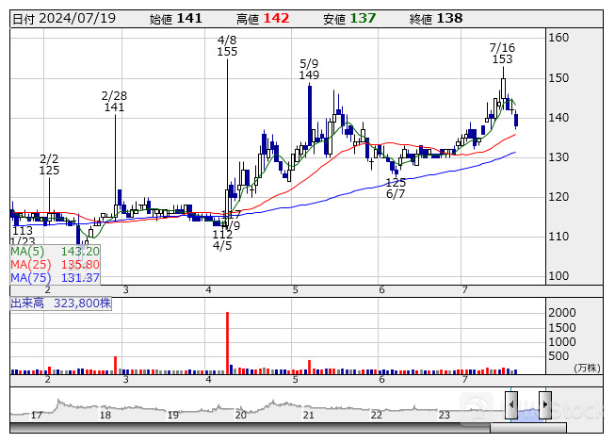Click the 2/2 high marker at 125

(49, 164)
